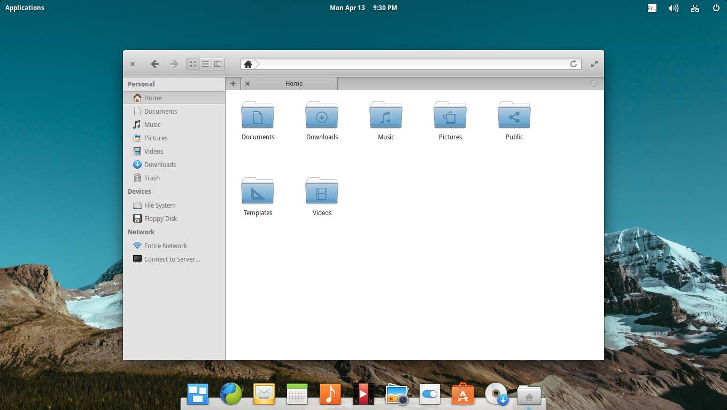Select the Downloads folder icon

(x=322, y=115)
